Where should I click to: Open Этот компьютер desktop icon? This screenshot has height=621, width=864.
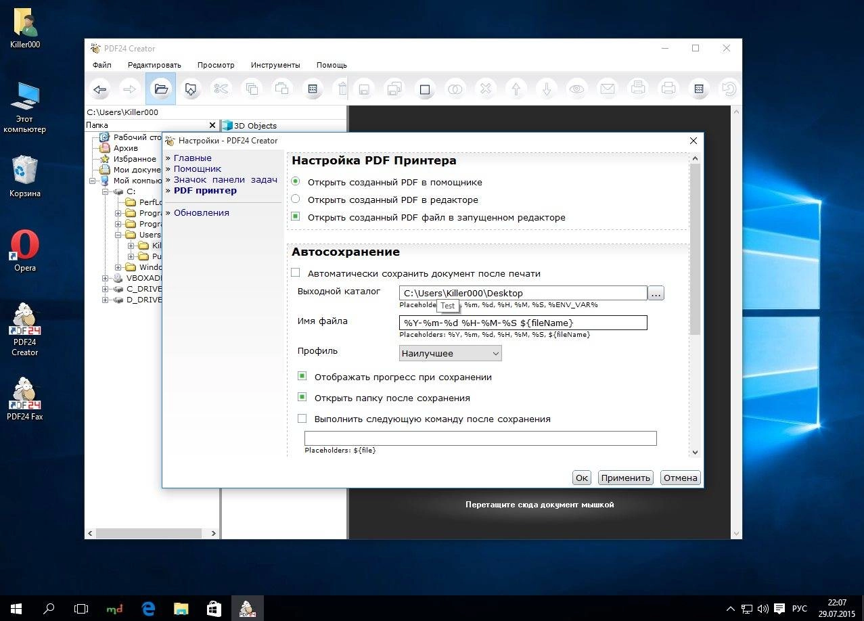(25, 107)
